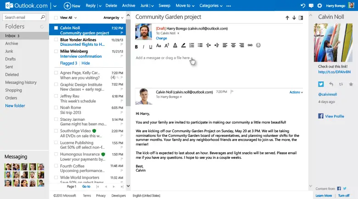
Task: Reply to tweet arrow icon
Action: click(x=331, y=84)
